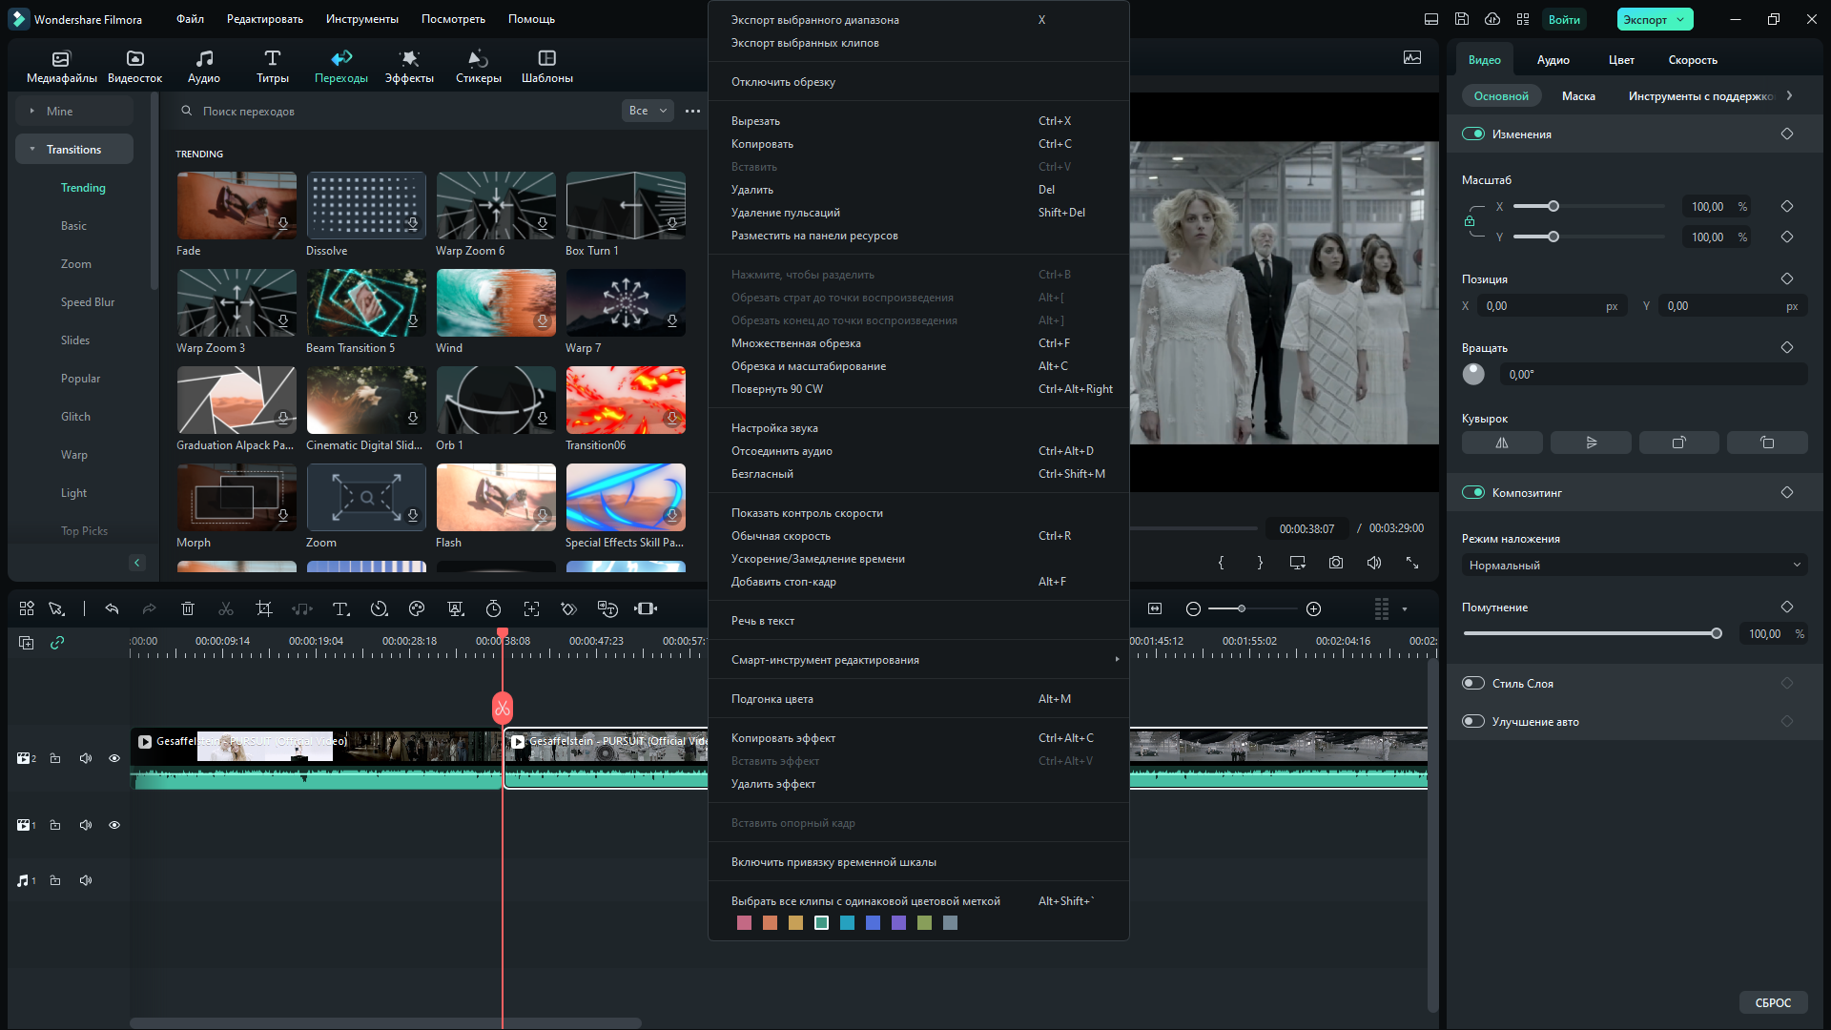The height and width of the screenshot is (1030, 1831).
Task: Choose Отсоединить аудио from context menu
Action: coord(782,451)
